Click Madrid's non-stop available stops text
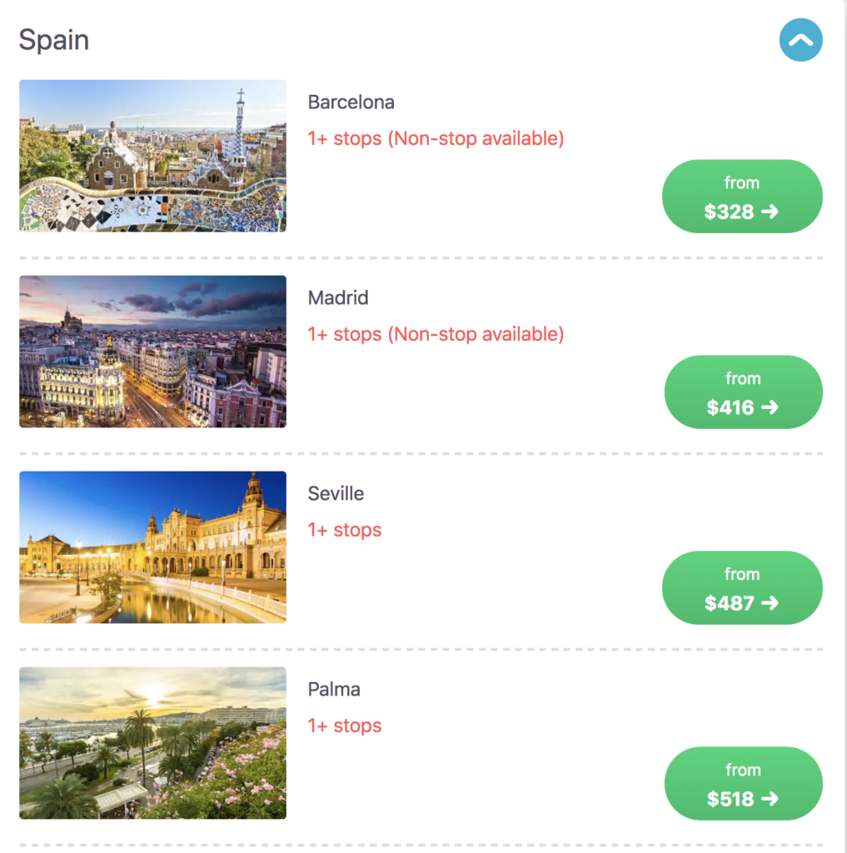 tap(436, 334)
